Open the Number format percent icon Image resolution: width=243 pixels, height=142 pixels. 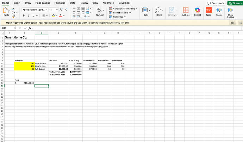click(99, 10)
